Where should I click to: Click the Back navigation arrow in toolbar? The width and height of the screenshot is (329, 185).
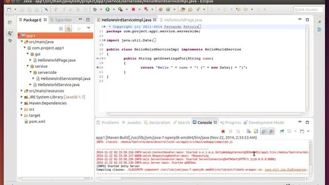pyautogui.click(x=246, y=9)
